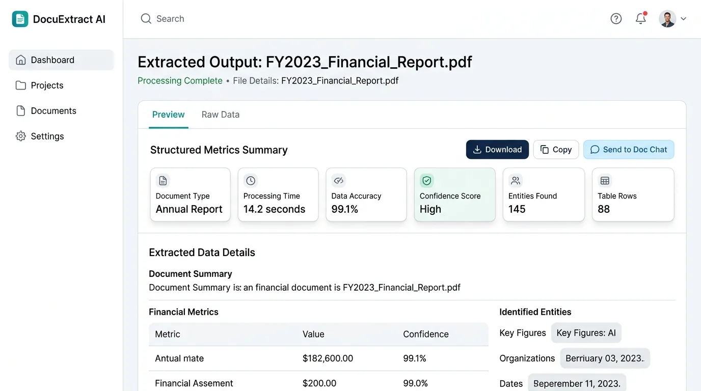Click the Key Figures: AI chip
This screenshot has width=701, height=391.
586,333
